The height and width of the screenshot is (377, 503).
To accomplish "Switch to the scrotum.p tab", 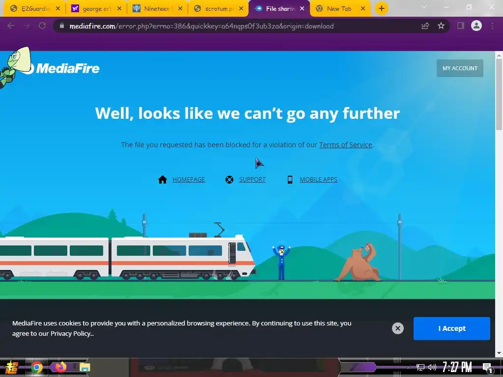I will tap(218, 9).
